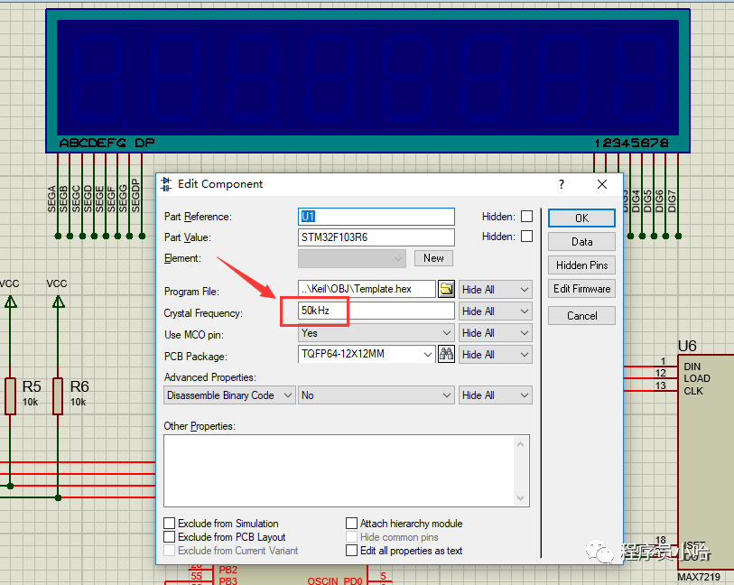
Task: Check Edit all properties as text
Action: (352, 551)
